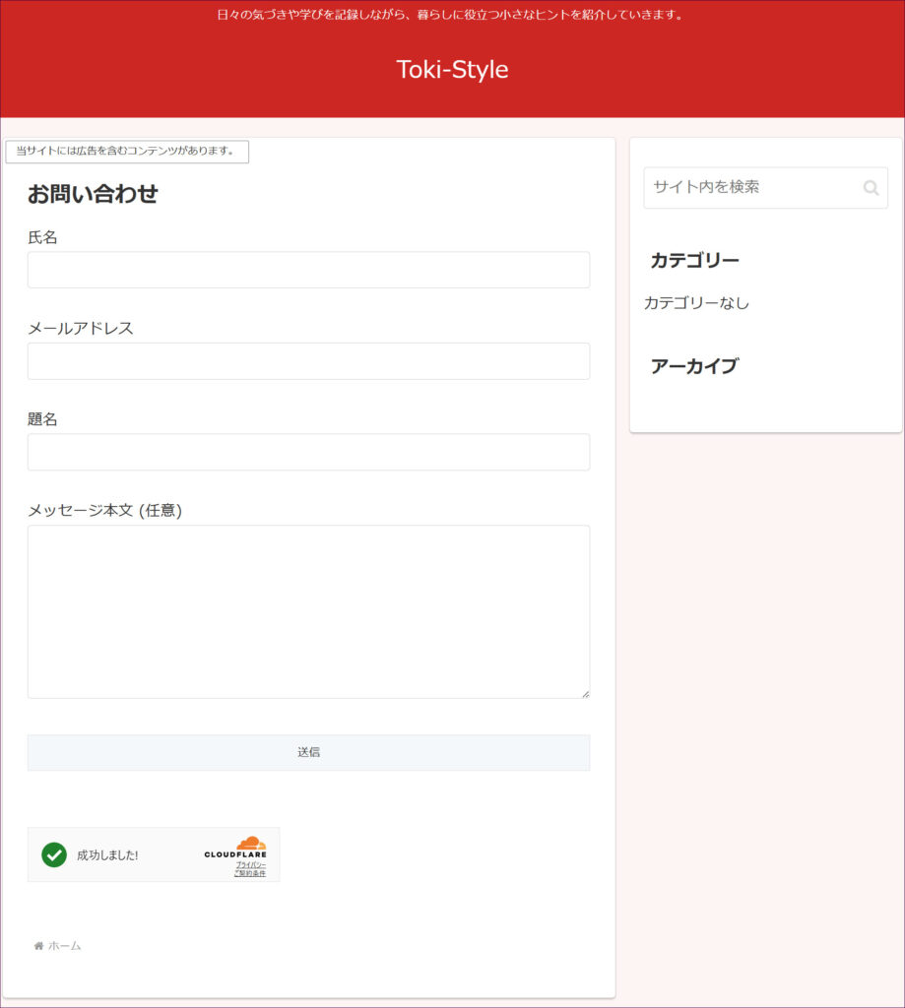This screenshot has width=905, height=1008.
Task: Click the 当サイトには広告を含む notice label
Action: click(x=126, y=152)
